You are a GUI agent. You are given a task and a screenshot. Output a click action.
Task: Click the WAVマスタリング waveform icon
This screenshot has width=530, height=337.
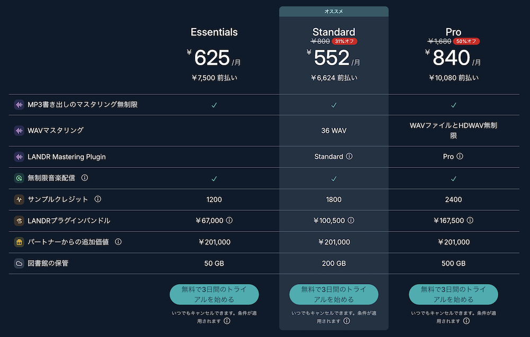(x=19, y=130)
